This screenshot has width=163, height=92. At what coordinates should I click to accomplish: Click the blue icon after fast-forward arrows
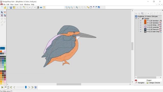pos(36,87)
